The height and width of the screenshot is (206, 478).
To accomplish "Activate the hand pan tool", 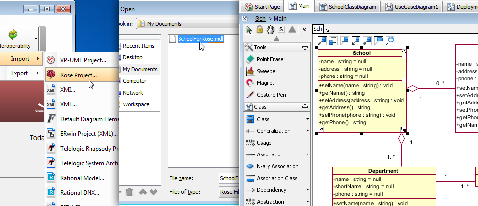I will 270,29.
